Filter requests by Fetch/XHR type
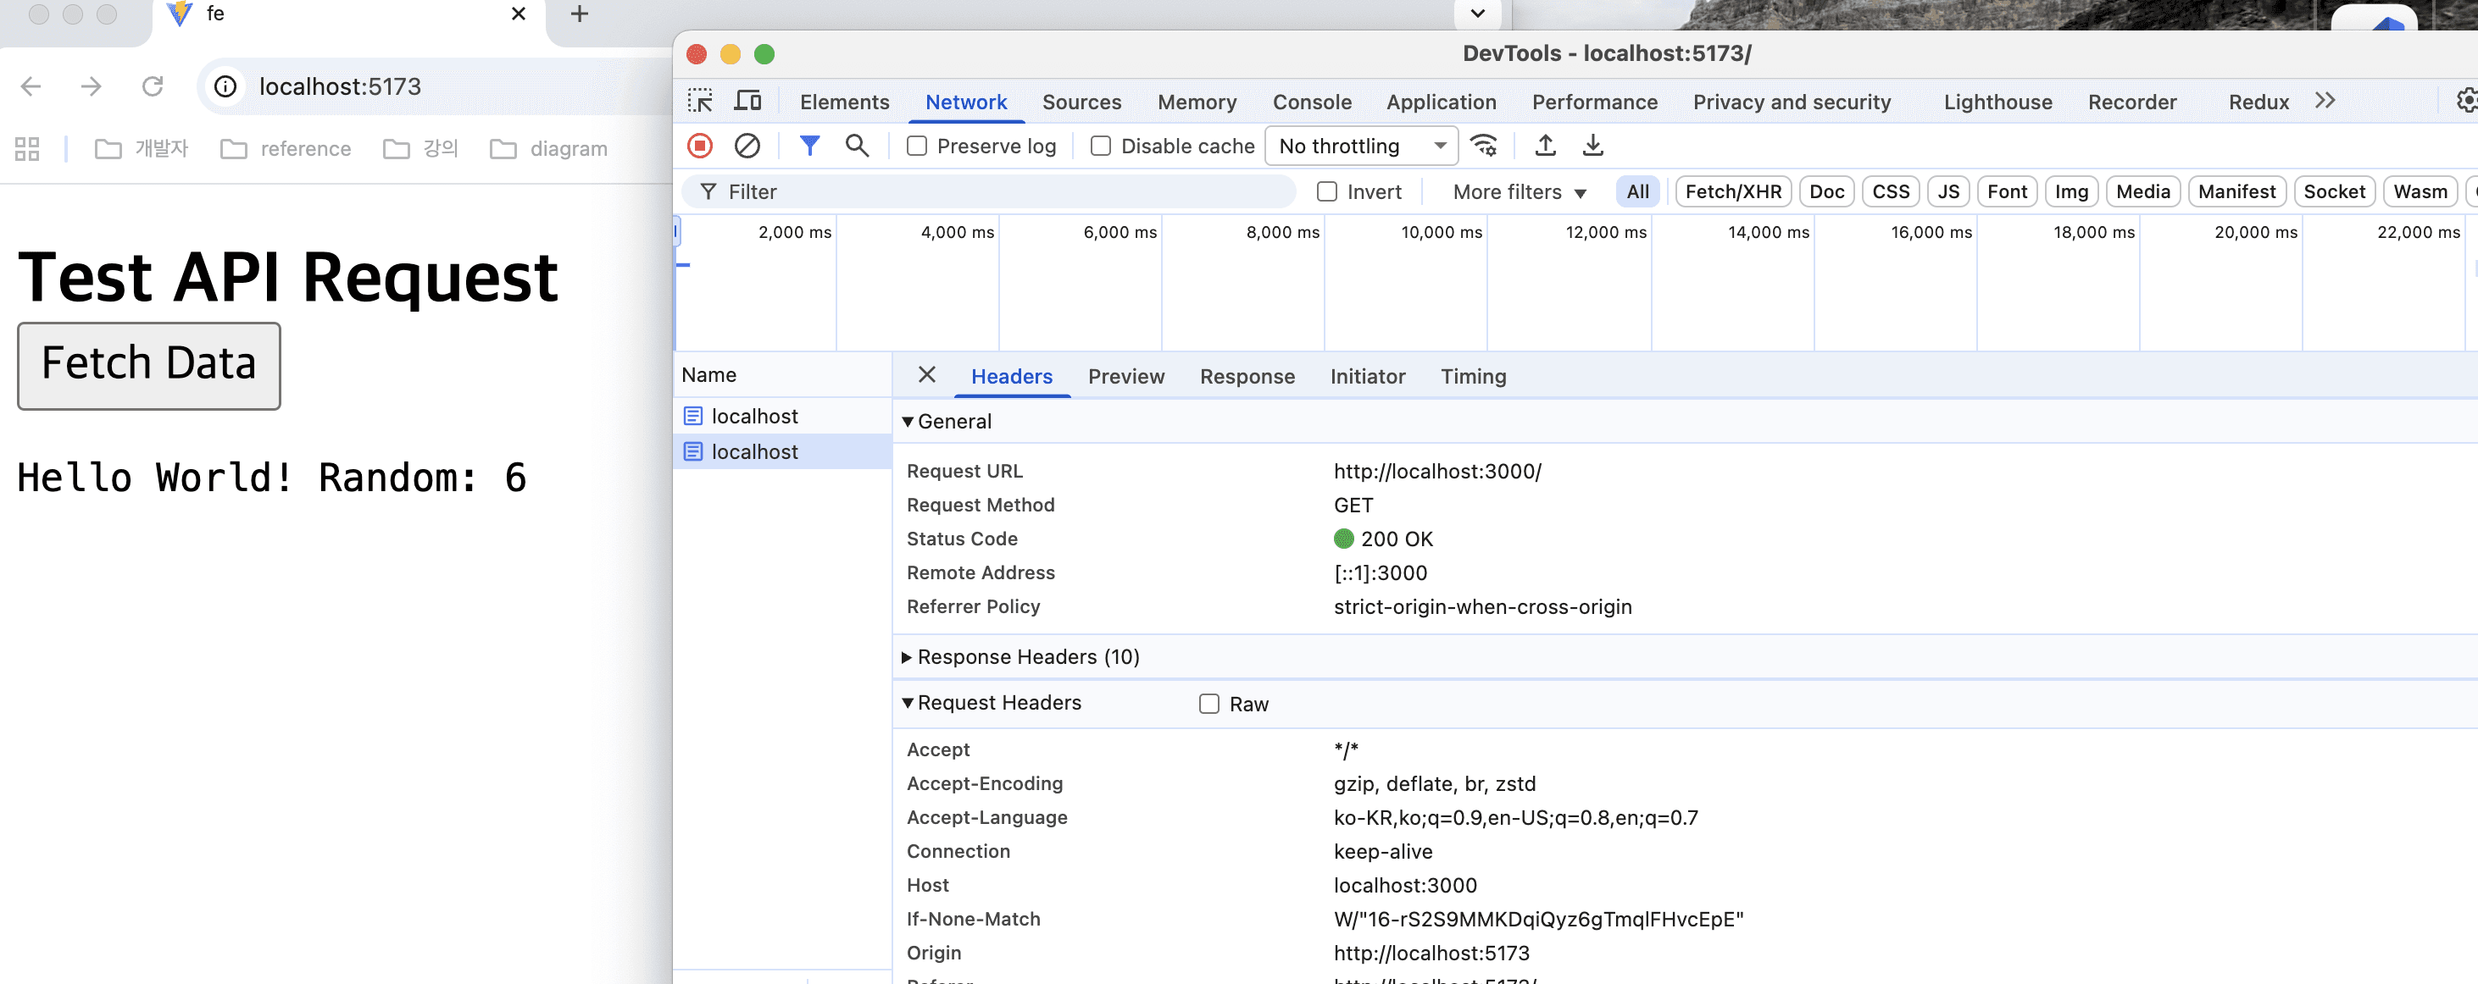Viewport: 2478px width, 984px height. 1732,192
